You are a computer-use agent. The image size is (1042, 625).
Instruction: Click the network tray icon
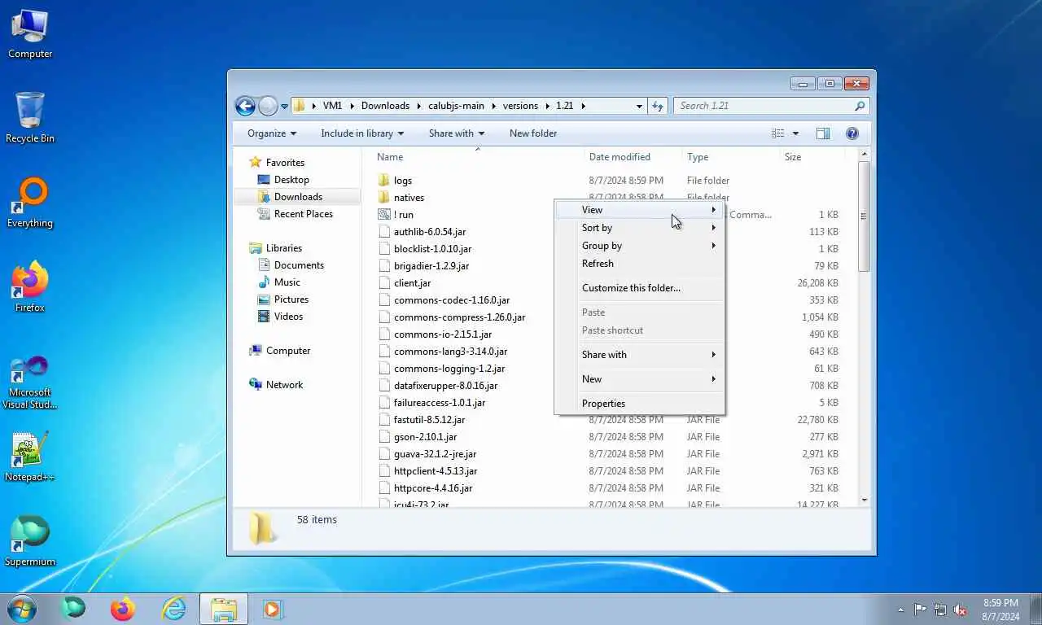point(940,610)
